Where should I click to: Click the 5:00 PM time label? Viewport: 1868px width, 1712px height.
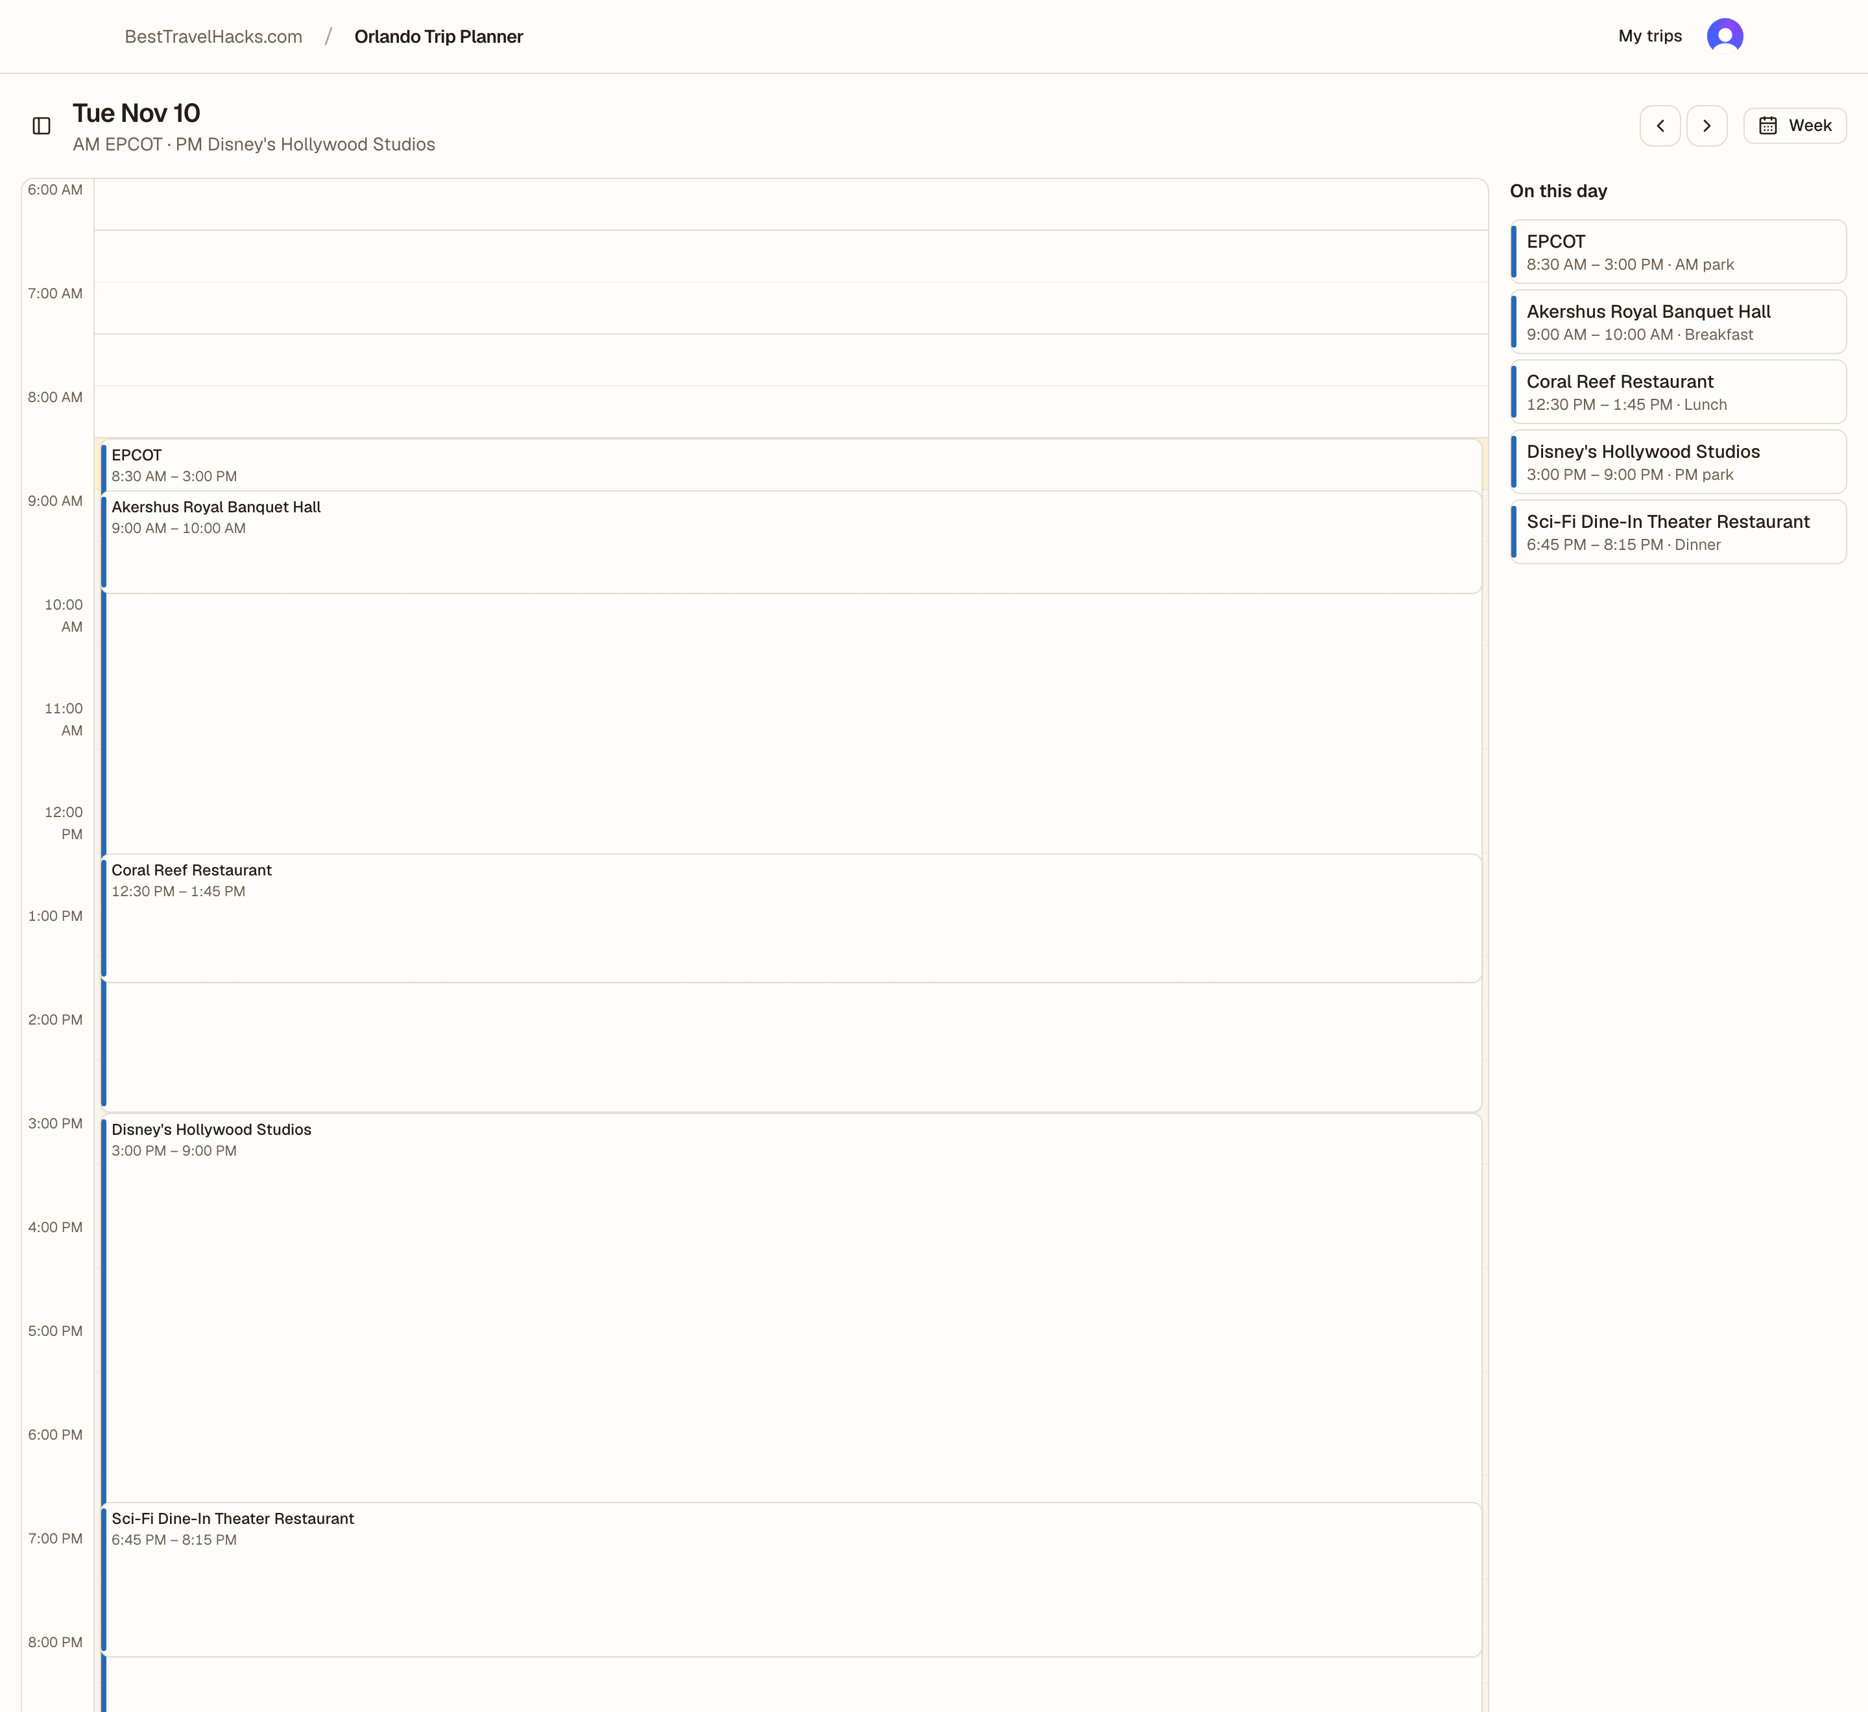pos(54,1331)
